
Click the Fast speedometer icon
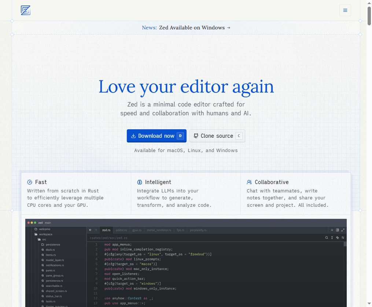(x=30, y=182)
